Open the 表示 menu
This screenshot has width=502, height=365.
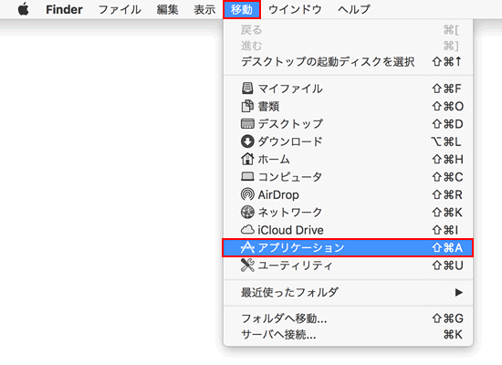[204, 9]
